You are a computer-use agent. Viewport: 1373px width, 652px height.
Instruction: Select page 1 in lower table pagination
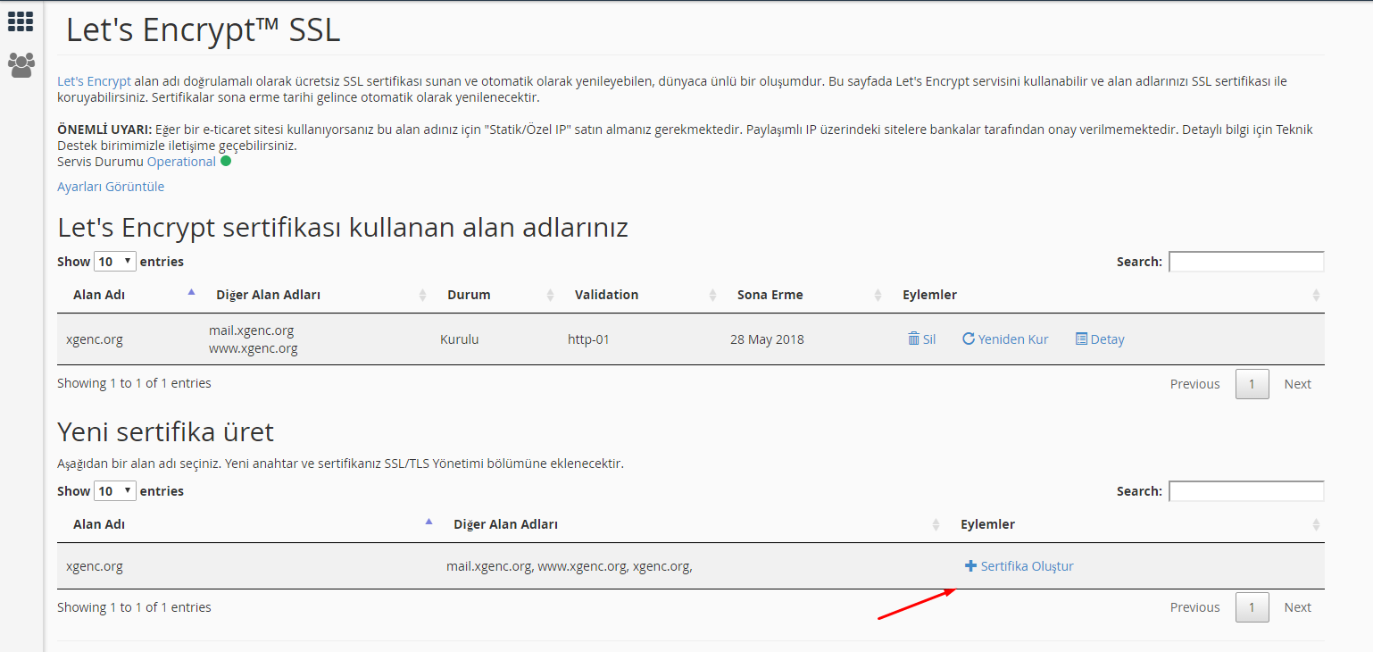click(x=1252, y=607)
